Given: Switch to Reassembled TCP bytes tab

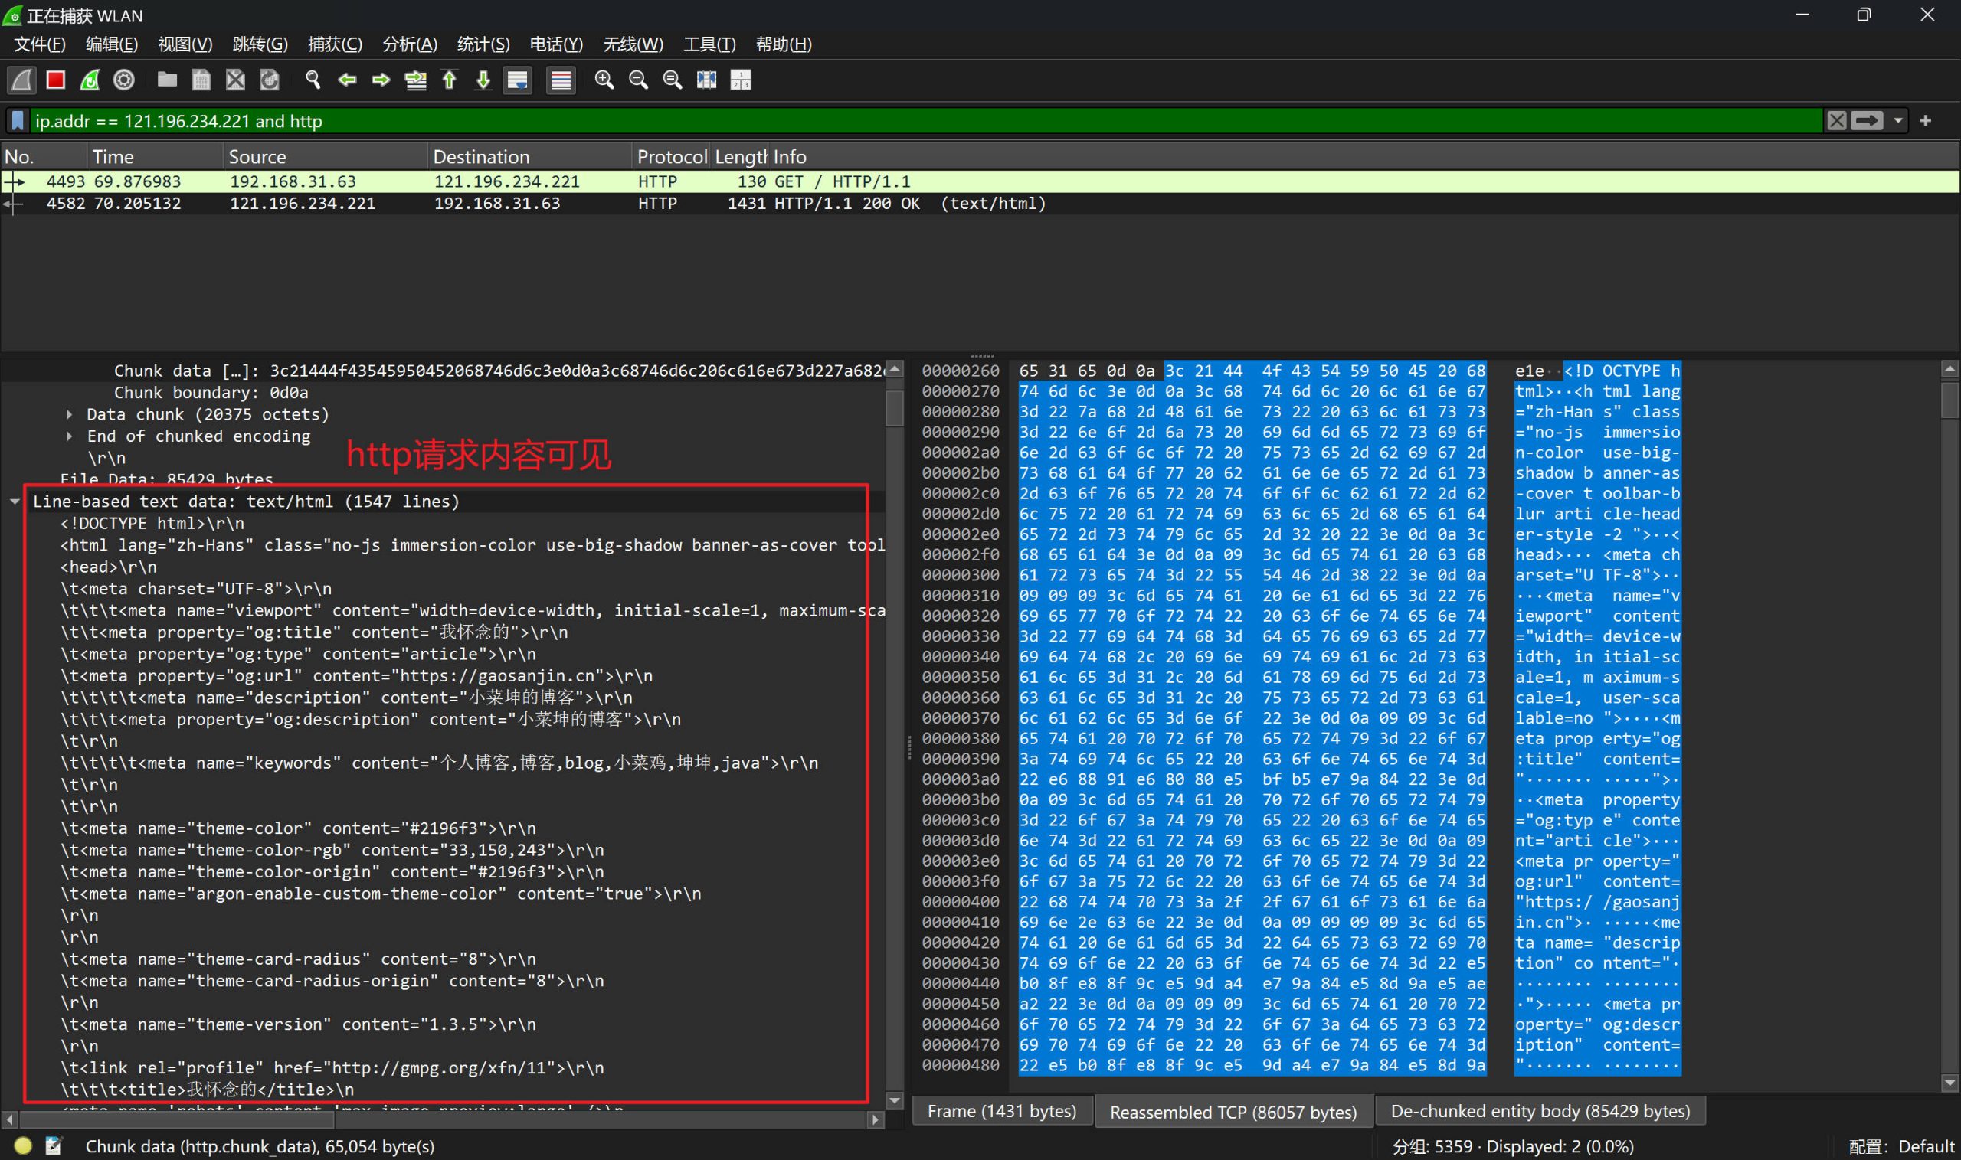Looking at the screenshot, I should click(1233, 1112).
